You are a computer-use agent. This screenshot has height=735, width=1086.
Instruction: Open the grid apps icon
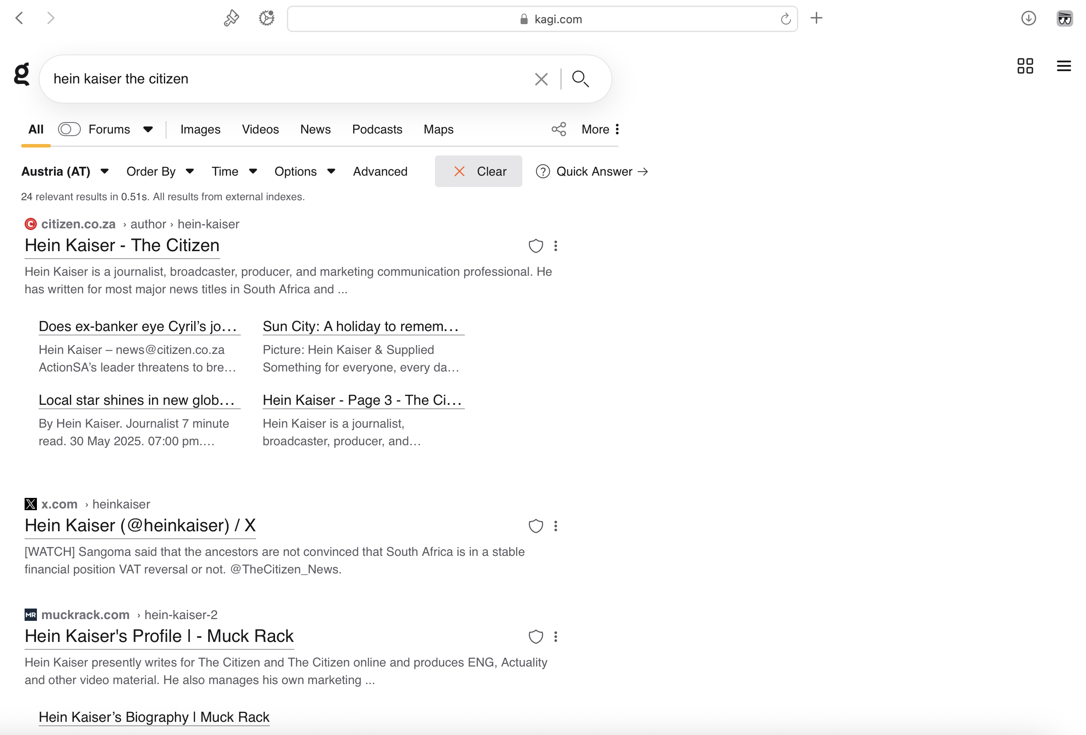click(1025, 66)
